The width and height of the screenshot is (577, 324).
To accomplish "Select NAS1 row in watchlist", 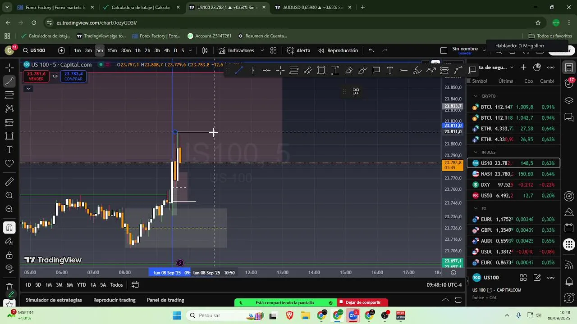I will (x=513, y=174).
